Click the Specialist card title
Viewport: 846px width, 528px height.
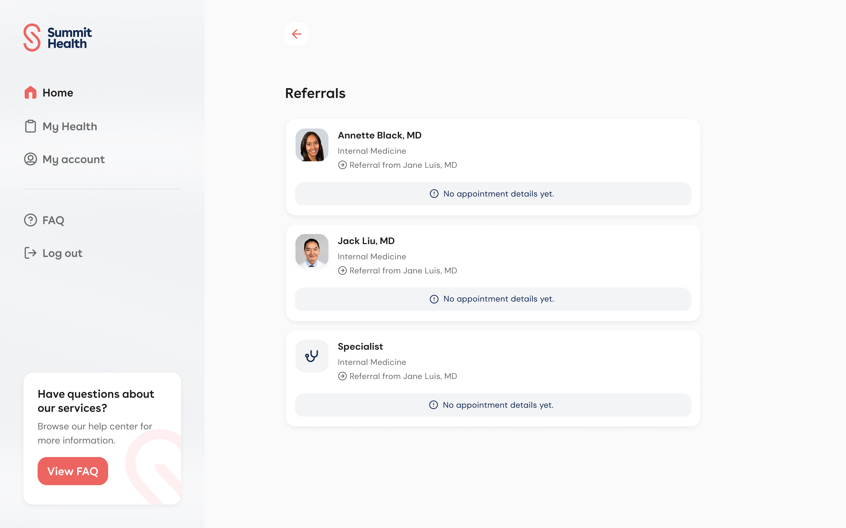(x=360, y=347)
